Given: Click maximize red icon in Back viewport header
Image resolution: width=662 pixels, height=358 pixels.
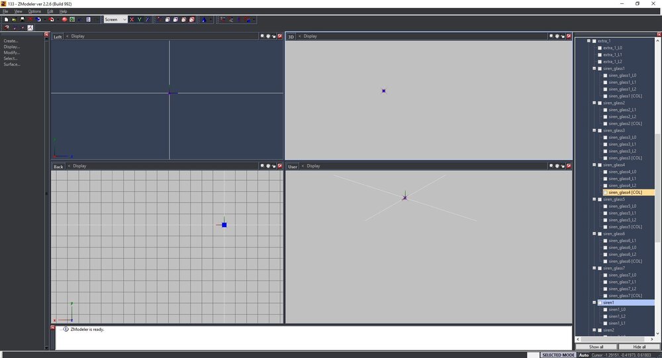Looking at the screenshot, I should coord(280,166).
